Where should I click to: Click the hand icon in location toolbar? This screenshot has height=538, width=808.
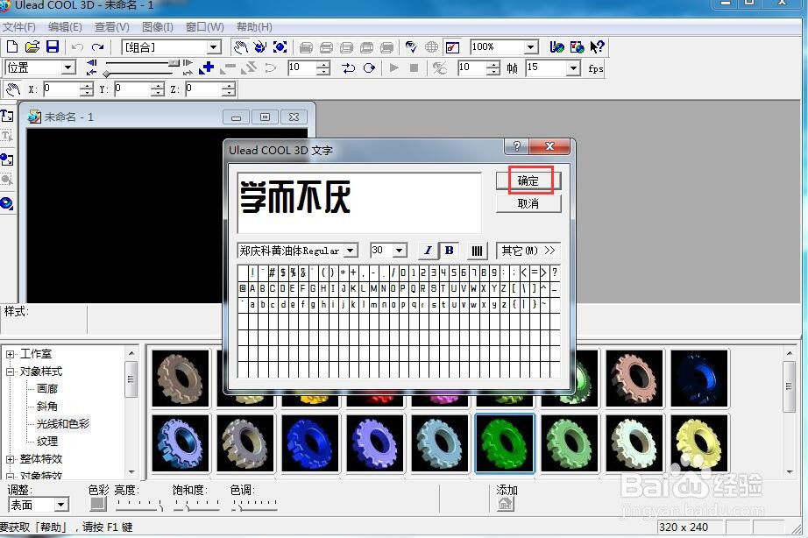[x=13, y=89]
